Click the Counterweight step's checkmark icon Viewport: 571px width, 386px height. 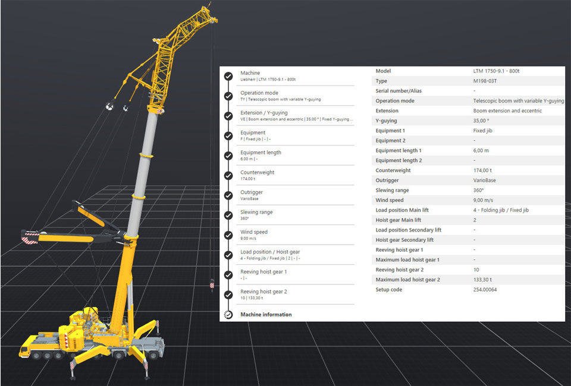(x=228, y=175)
